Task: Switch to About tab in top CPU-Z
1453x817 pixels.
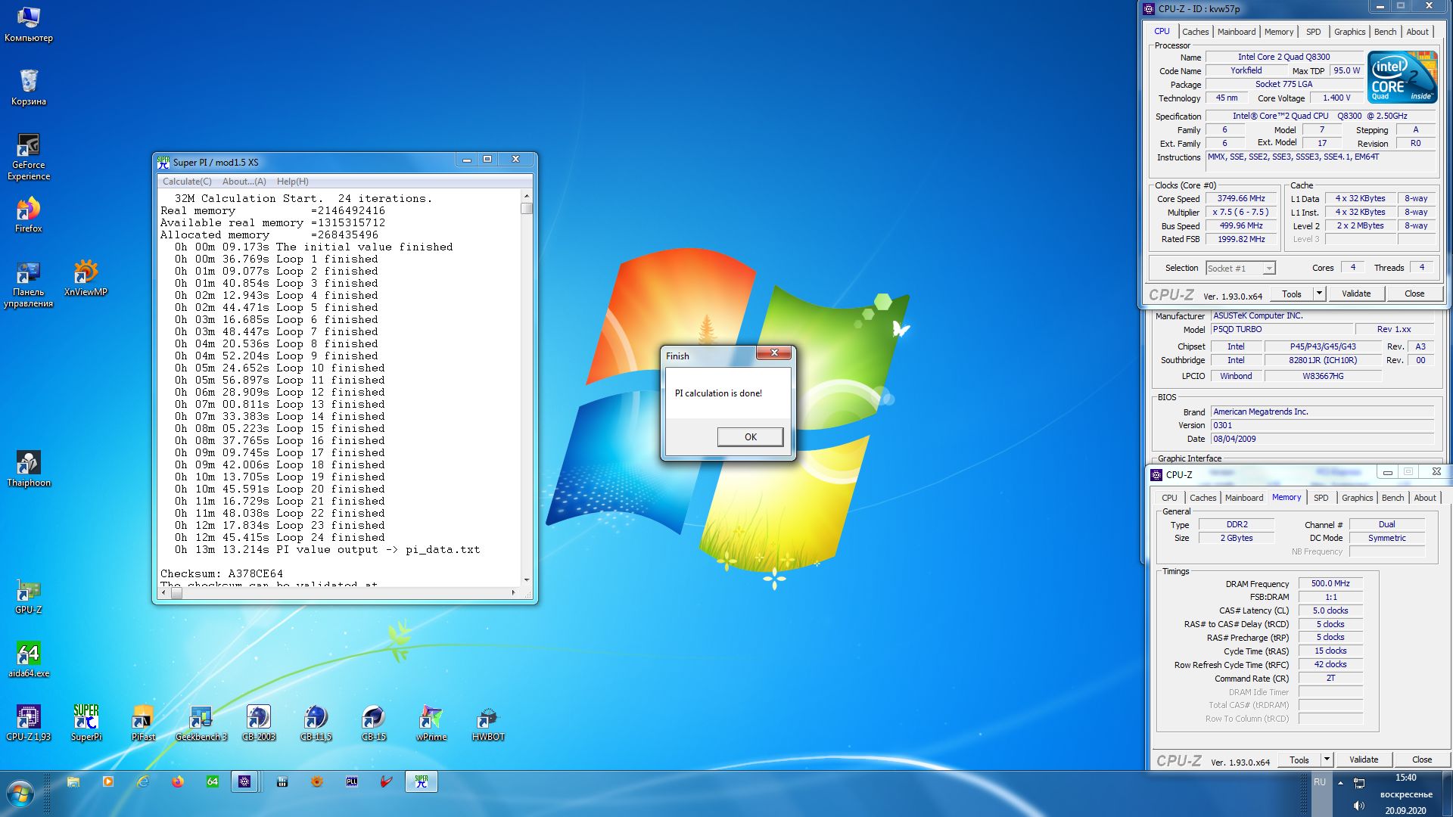Action: pyautogui.click(x=1417, y=32)
